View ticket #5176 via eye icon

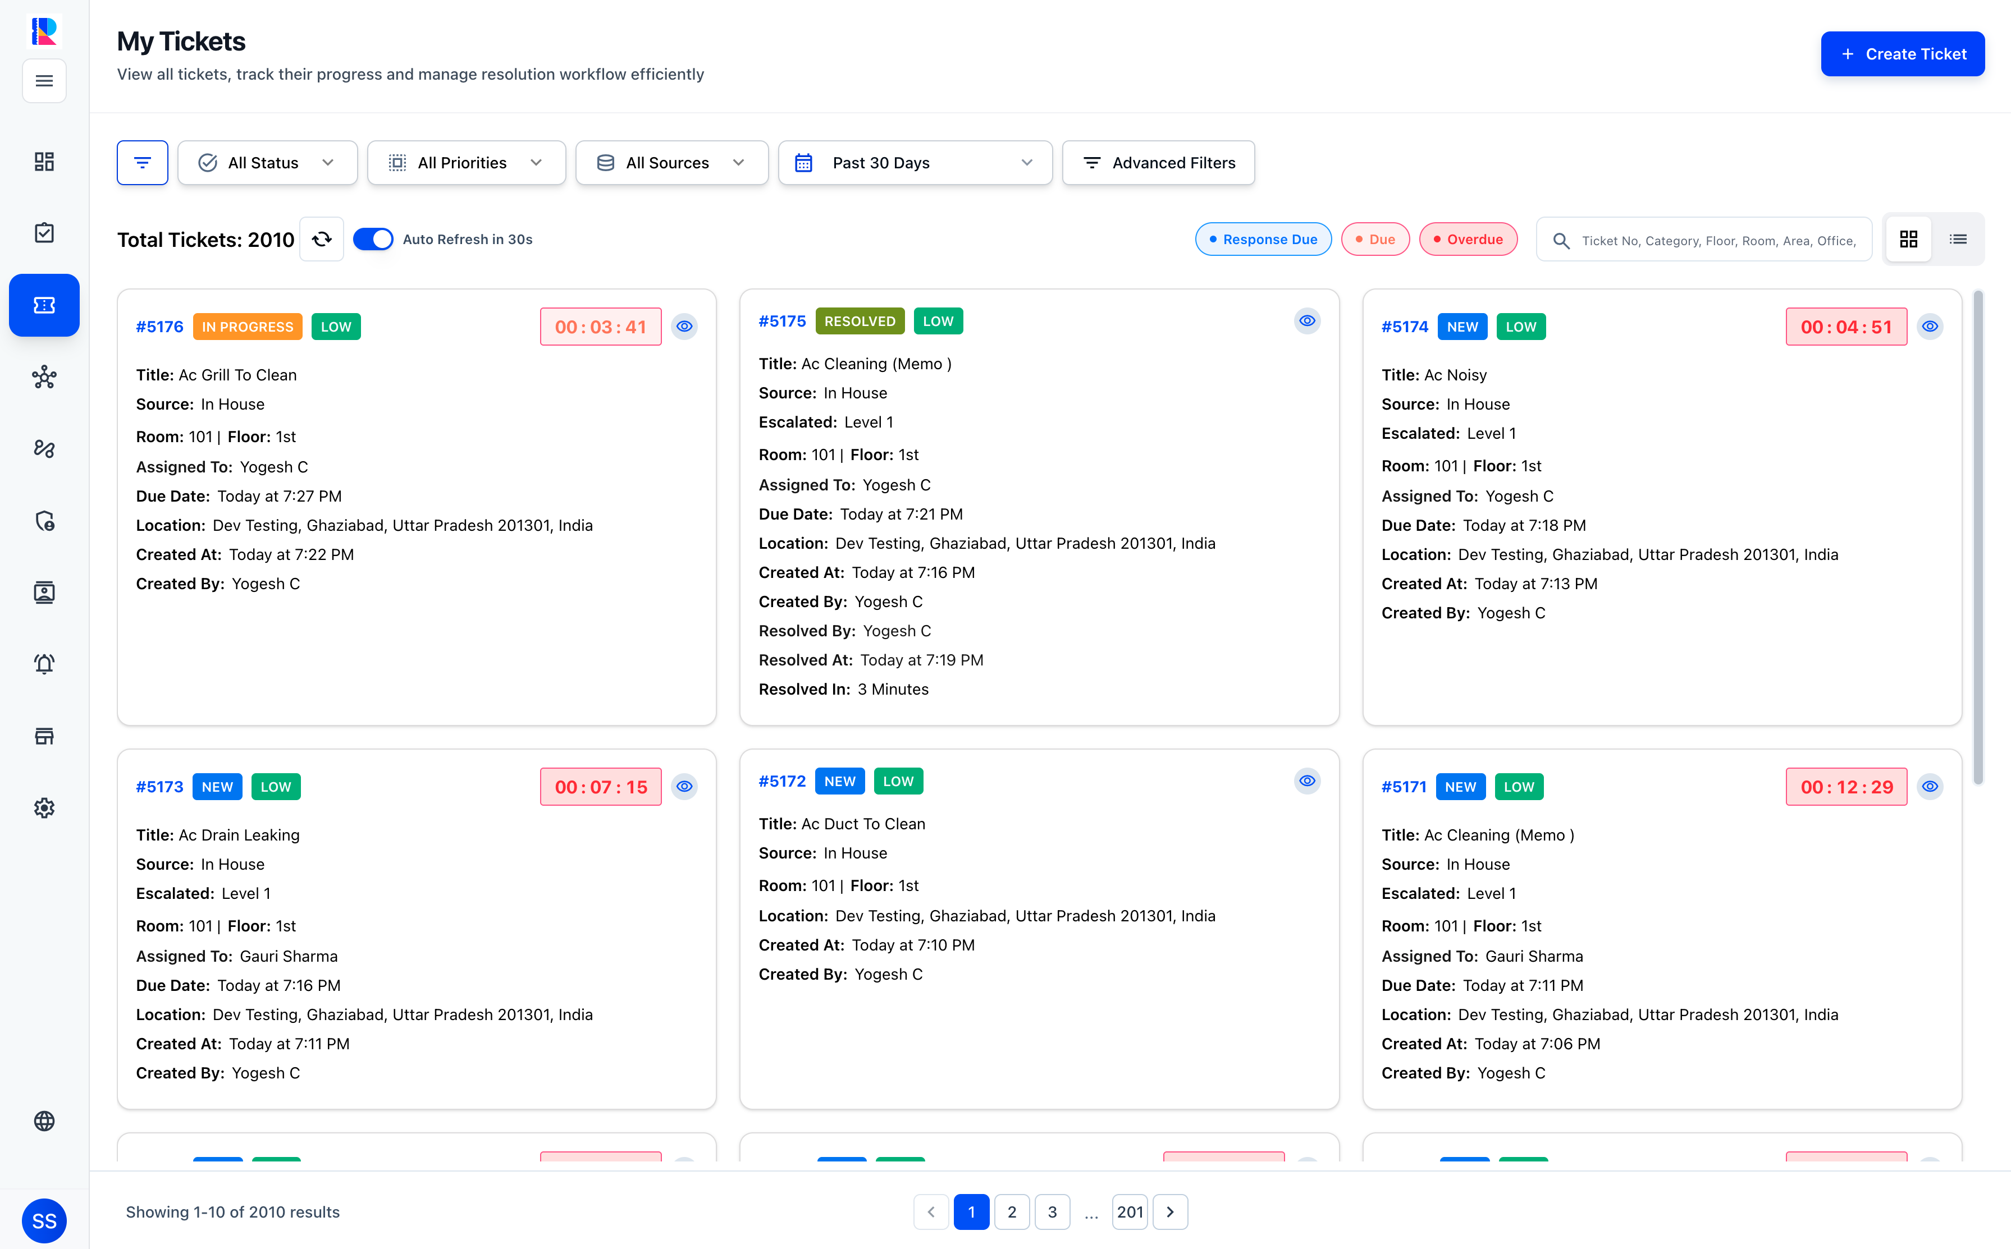(x=684, y=327)
